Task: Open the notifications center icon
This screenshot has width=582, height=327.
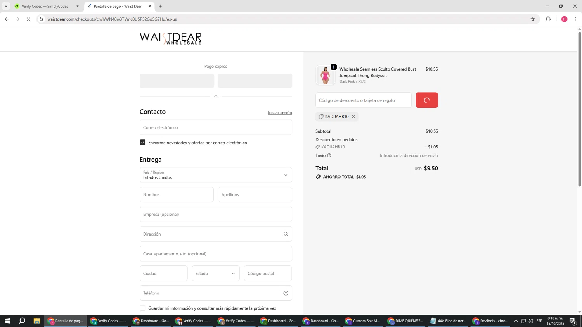Action: click(573, 321)
